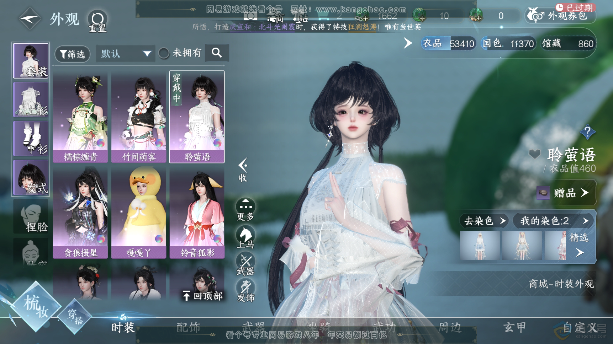Open the 赠品 gift button
Screen dimensions: 613x344
pyautogui.click(x=566, y=193)
